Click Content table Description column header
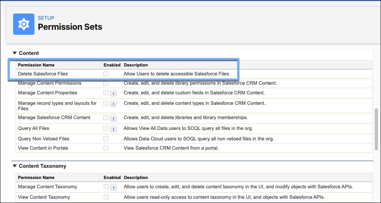Image resolution: width=381 pixels, height=203 pixels. click(x=136, y=65)
